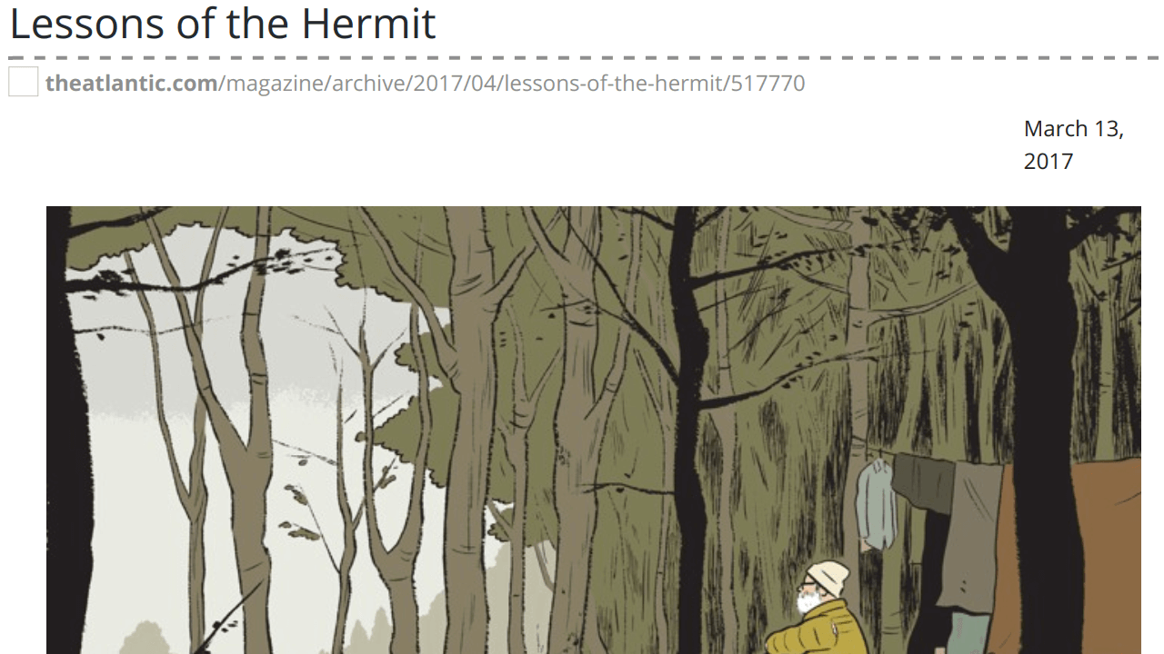This screenshot has height=654, width=1164.
Task: Click the word "Hermit" in the headline
Action: tap(369, 24)
